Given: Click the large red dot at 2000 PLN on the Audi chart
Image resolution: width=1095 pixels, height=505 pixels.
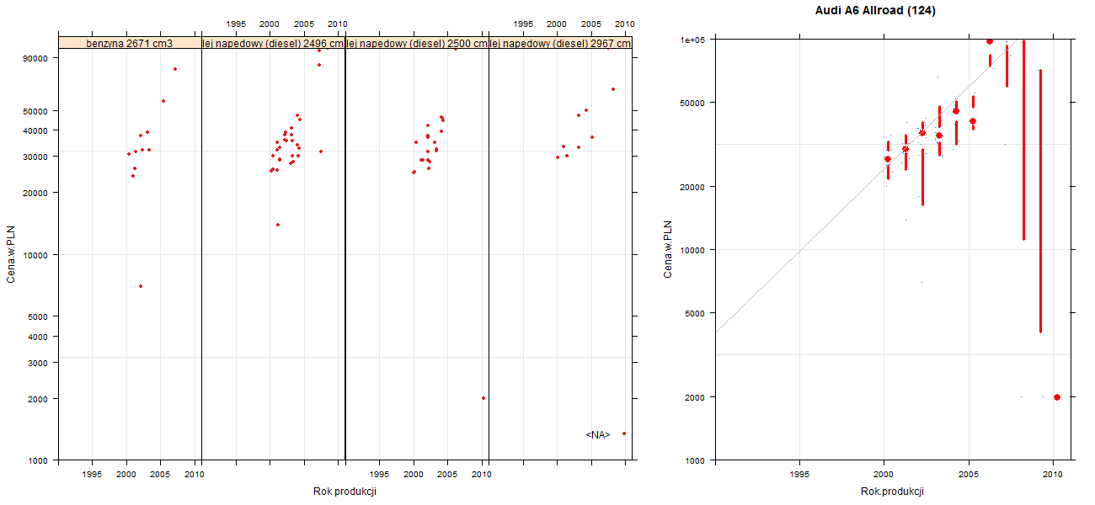Looking at the screenshot, I should (1057, 397).
